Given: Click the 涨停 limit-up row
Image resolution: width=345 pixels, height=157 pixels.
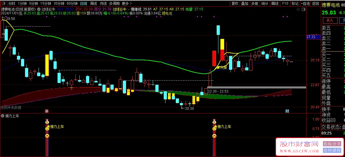Looking at the screenshot, I should (333, 81).
